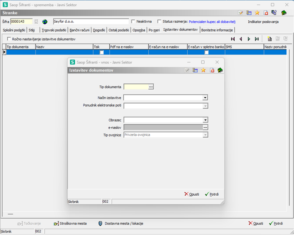Expand the Tip ovojnice dropdown
294x235 pixels.
point(205,135)
